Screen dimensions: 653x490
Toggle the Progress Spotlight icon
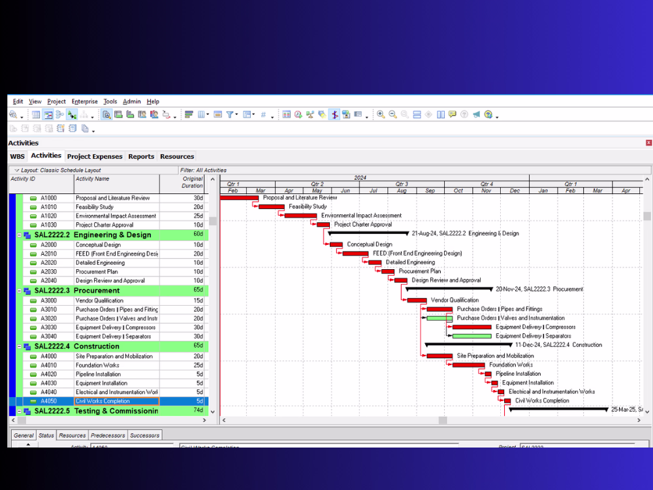click(x=322, y=114)
